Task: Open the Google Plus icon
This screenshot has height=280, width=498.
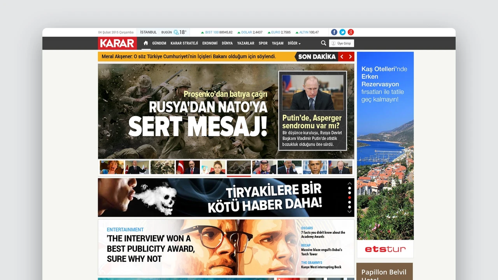Action: (351, 32)
